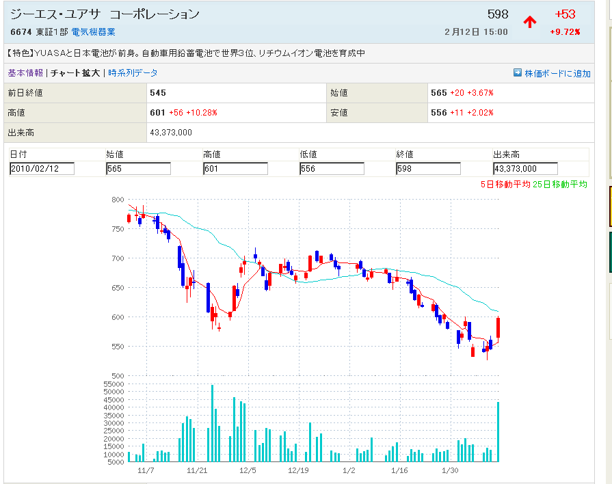Click the ジーエス・ユアサ コーポレーション company heading
The height and width of the screenshot is (484, 612).
coord(105,14)
